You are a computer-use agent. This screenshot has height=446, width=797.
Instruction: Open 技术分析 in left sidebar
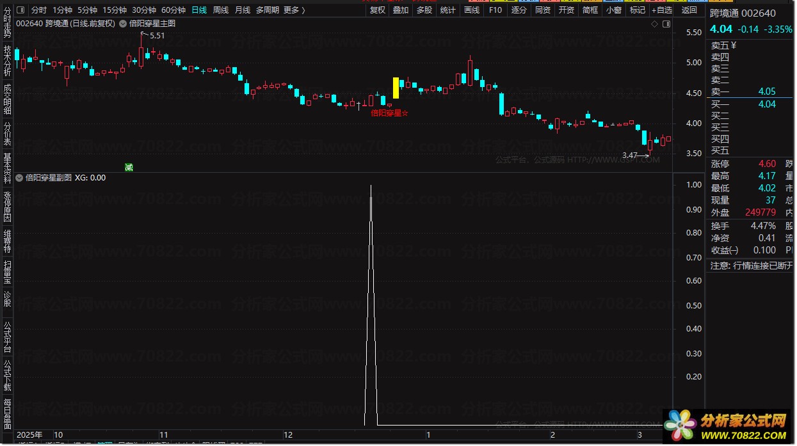pos(7,61)
